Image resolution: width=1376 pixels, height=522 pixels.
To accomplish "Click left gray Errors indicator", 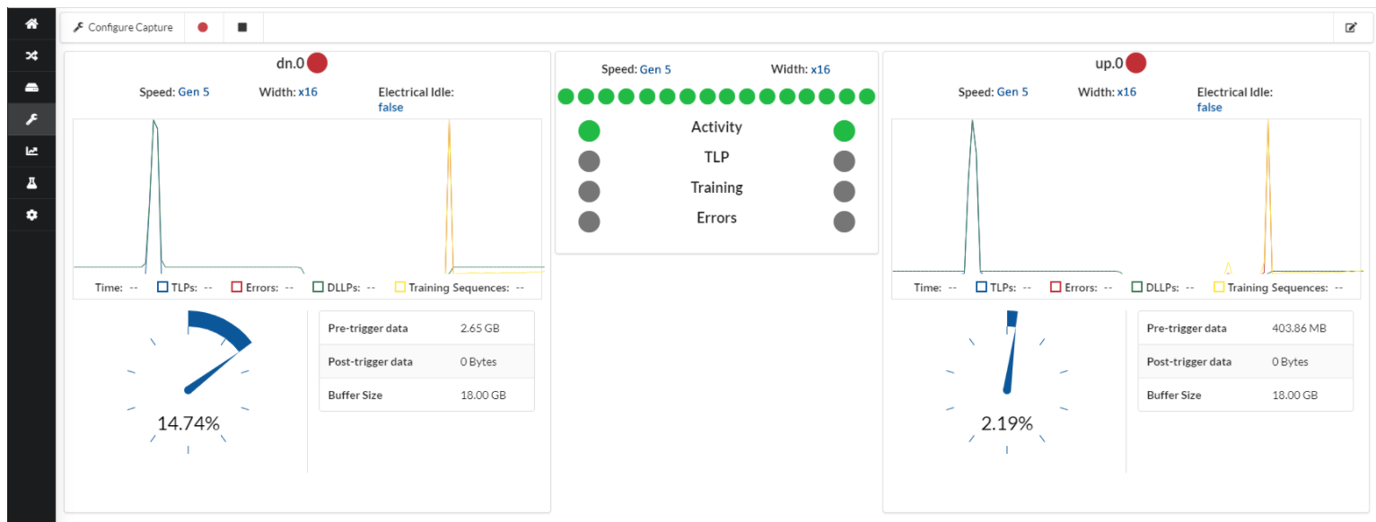I will point(589,222).
